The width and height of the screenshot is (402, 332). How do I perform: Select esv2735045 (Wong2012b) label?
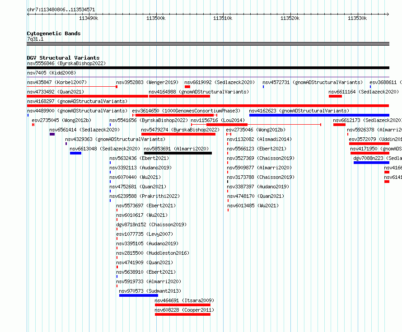click(x=61, y=120)
